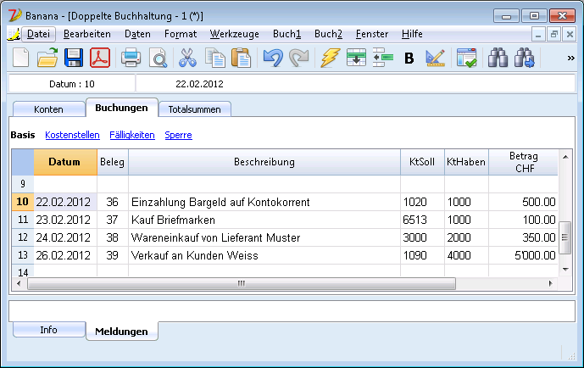Screen dimensions: 584x368
Task: Select the Buchungen tab
Action: [x=121, y=108]
